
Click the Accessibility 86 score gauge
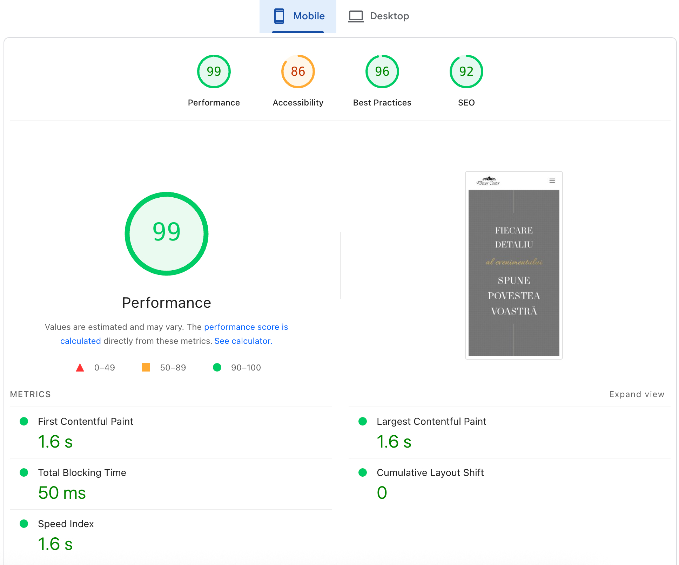click(x=298, y=72)
